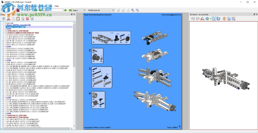Click the copy icon in the editor toolbar
258x133 pixels.
(13, 19)
